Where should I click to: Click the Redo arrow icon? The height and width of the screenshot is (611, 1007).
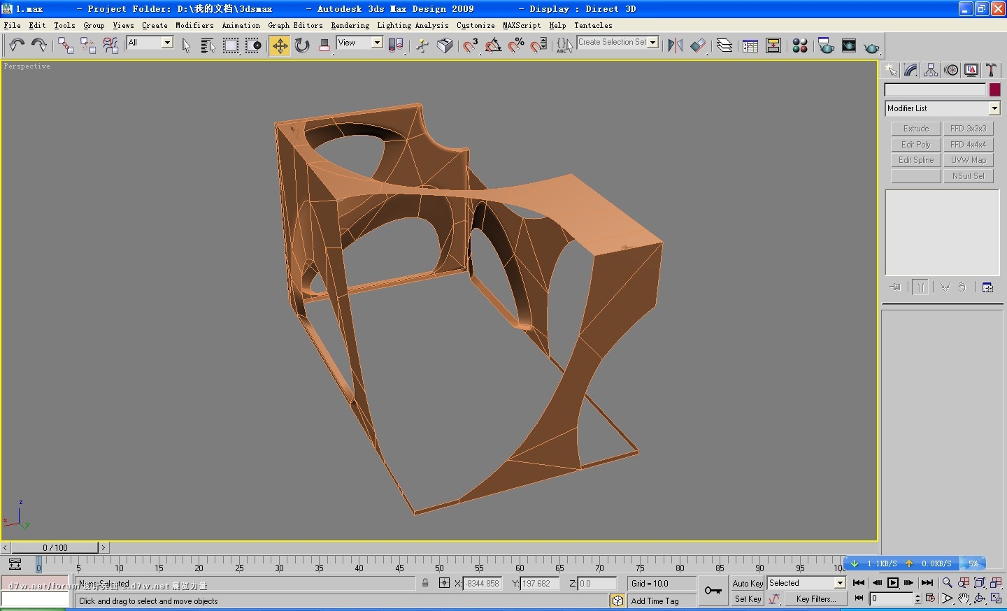tap(39, 45)
